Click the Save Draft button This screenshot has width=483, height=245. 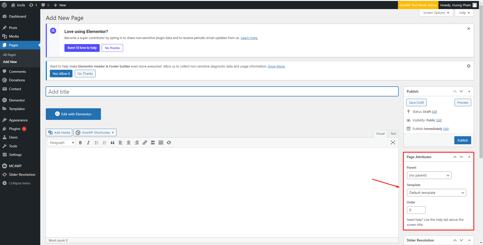click(x=416, y=103)
